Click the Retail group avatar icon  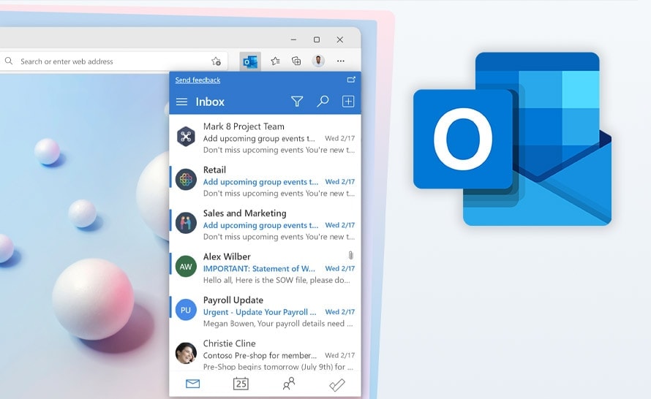[x=186, y=180]
